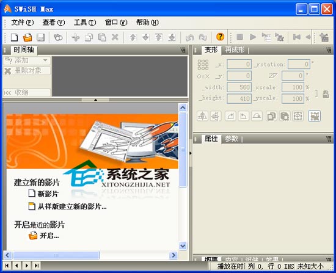Click the 新影片 link
This screenshot has height=273, width=336.
pyautogui.click(x=43, y=194)
